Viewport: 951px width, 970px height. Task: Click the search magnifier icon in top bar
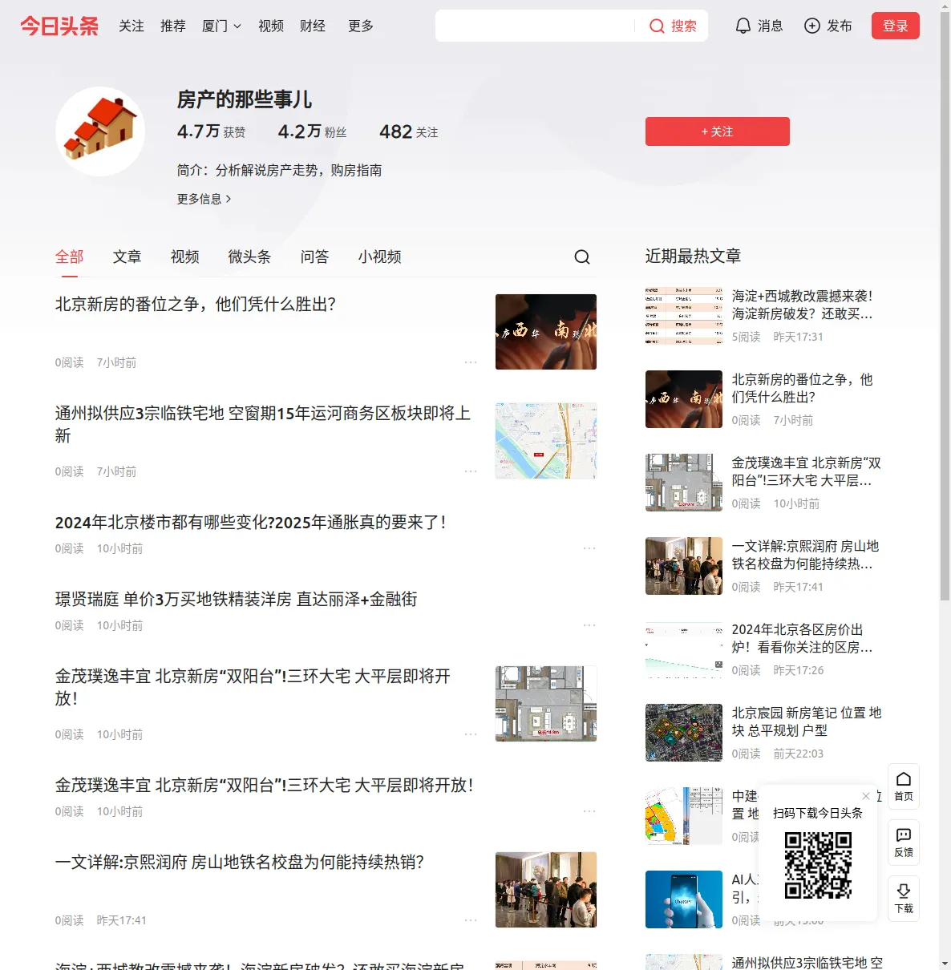click(x=657, y=26)
